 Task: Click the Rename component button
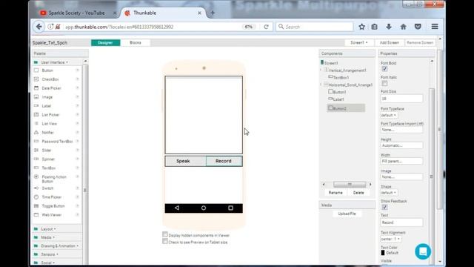point(336,193)
